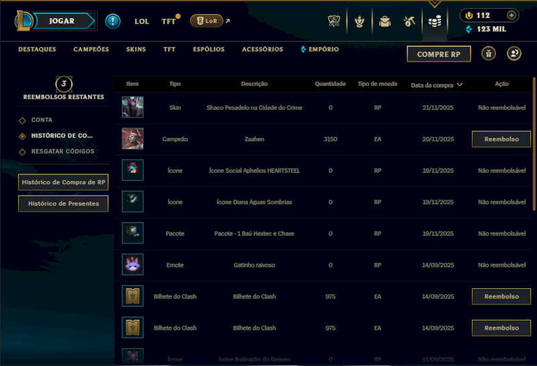Image resolution: width=537 pixels, height=366 pixels.
Task: Open the Store coins icon
Action: 434,22
